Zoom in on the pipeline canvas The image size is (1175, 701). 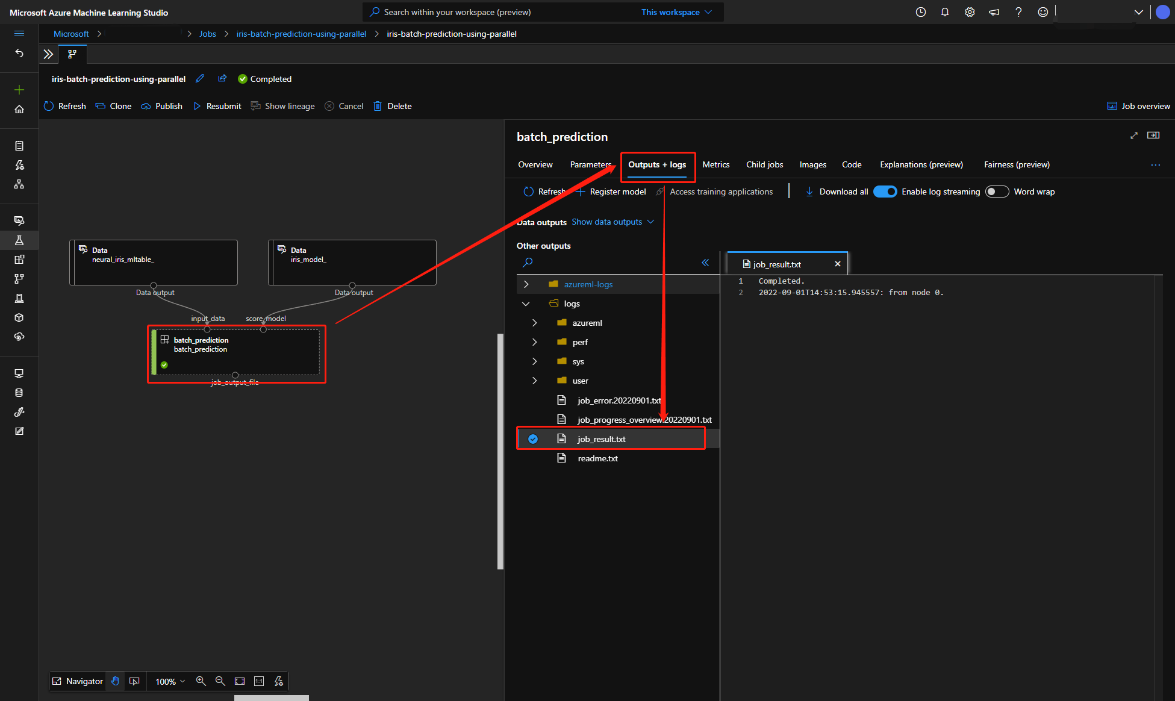[x=201, y=681]
